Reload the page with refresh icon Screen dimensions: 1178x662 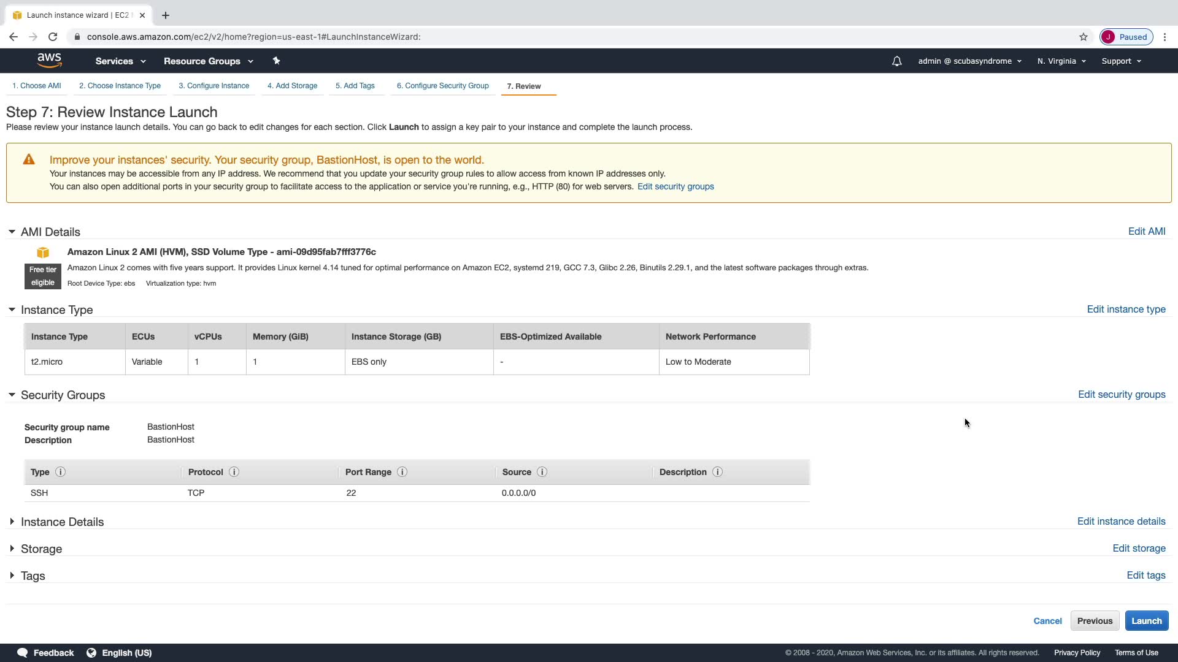[x=53, y=37]
